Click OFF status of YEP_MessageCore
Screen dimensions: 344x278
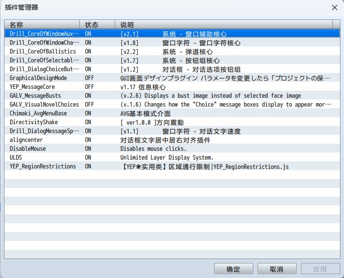89,87
